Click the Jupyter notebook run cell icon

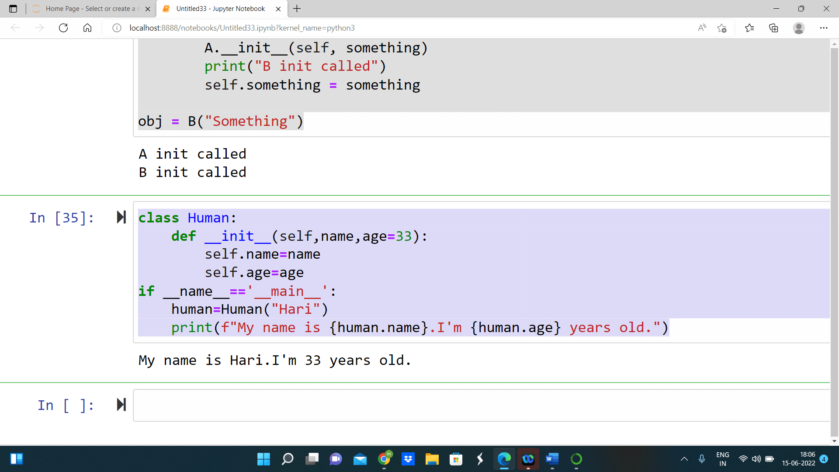click(x=121, y=217)
